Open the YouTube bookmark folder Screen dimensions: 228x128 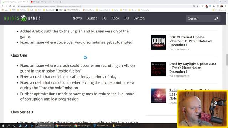click(x=21, y=10)
